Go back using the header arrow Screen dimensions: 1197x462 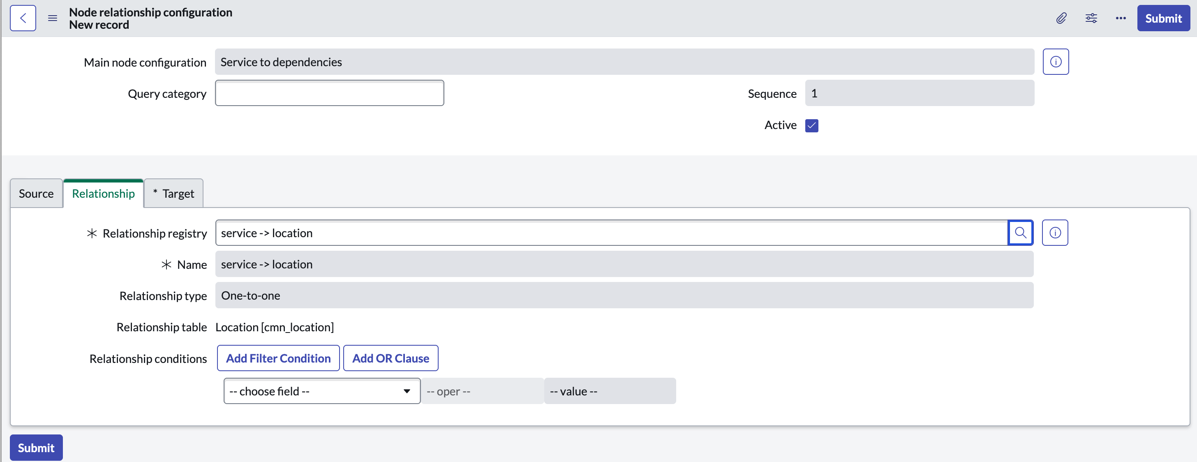pos(23,18)
